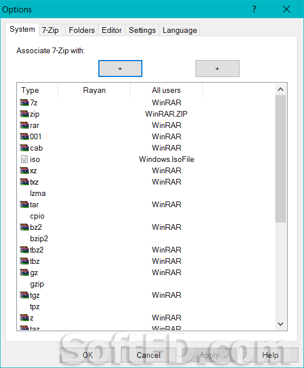
Task: Open the Language tab
Action: coord(180,30)
